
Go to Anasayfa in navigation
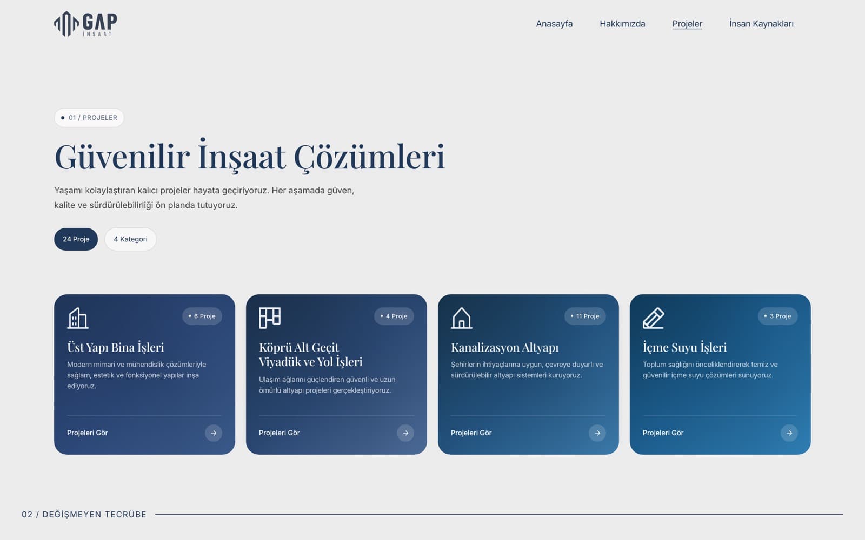point(554,24)
